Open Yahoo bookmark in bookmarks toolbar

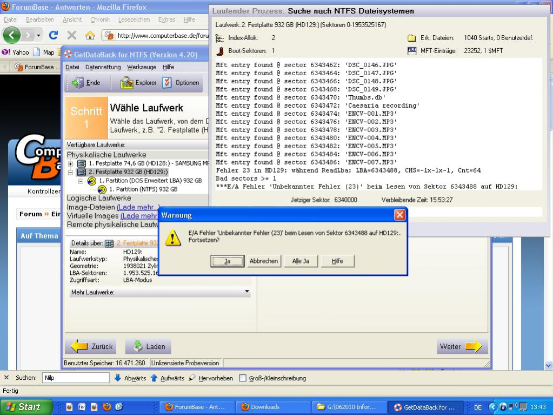coord(15,52)
